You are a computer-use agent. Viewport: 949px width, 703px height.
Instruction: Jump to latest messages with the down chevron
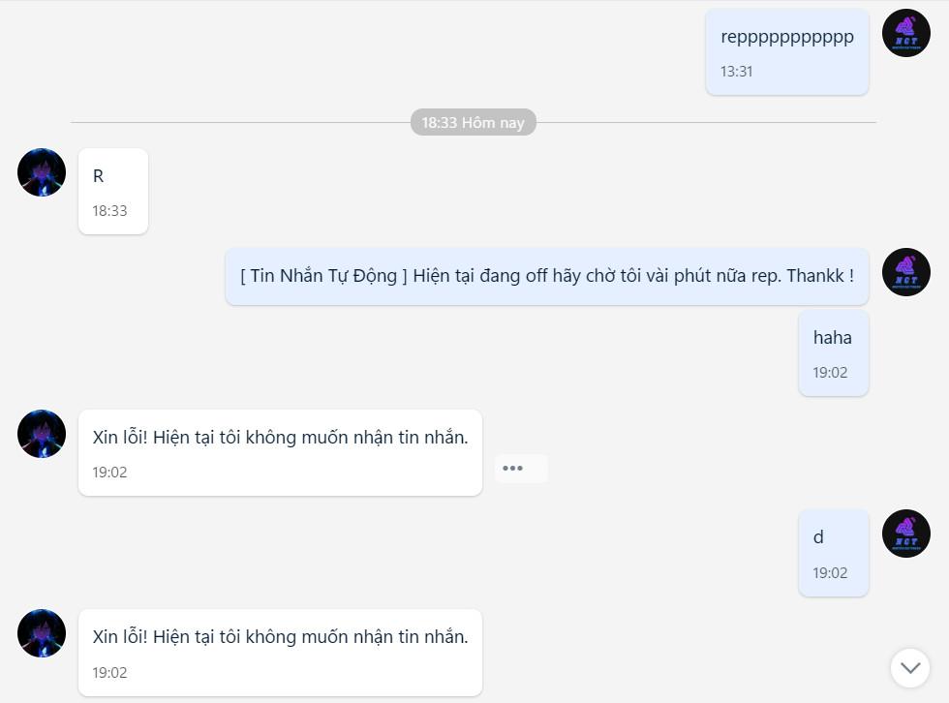pyautogui.click(x=909, y=667)
